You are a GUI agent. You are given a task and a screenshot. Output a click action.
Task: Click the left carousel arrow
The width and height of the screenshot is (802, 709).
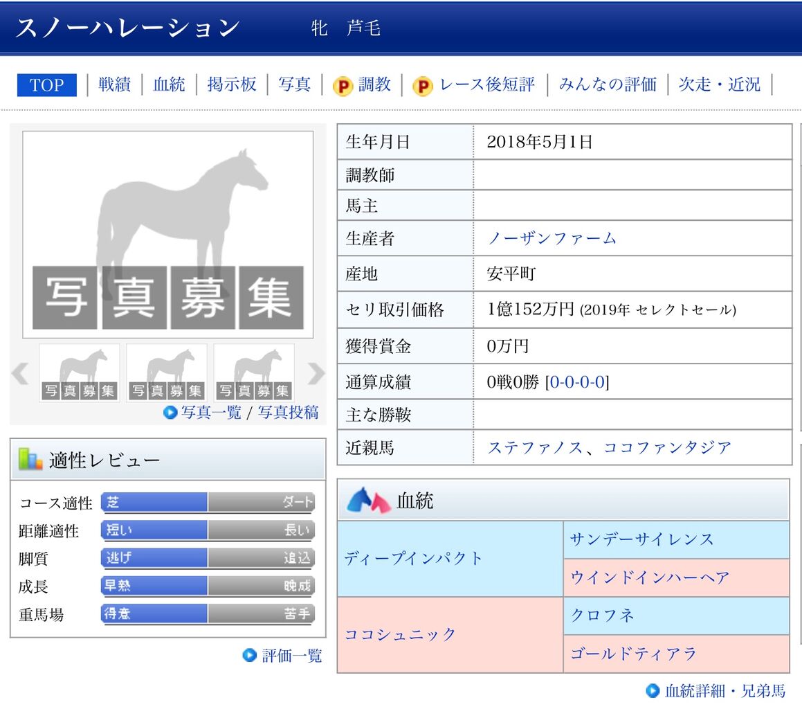pyautogui.click(x=19, y=374)
